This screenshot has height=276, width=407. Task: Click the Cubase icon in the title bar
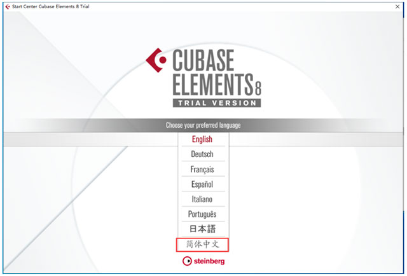(7, 6)
